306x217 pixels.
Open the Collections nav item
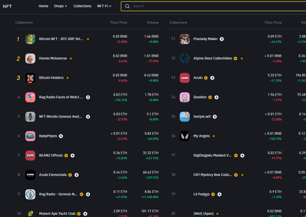82,6
